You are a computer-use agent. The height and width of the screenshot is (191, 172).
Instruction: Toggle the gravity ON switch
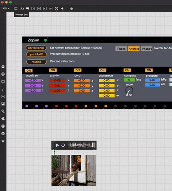[53, 70]
